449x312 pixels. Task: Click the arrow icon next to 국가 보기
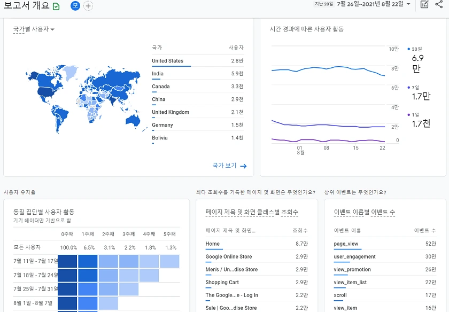[243, 166]
